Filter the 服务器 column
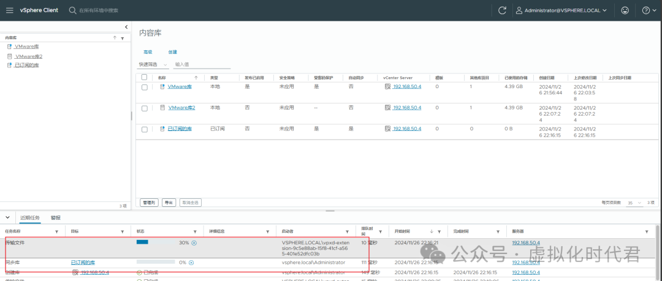 [647, 231]
